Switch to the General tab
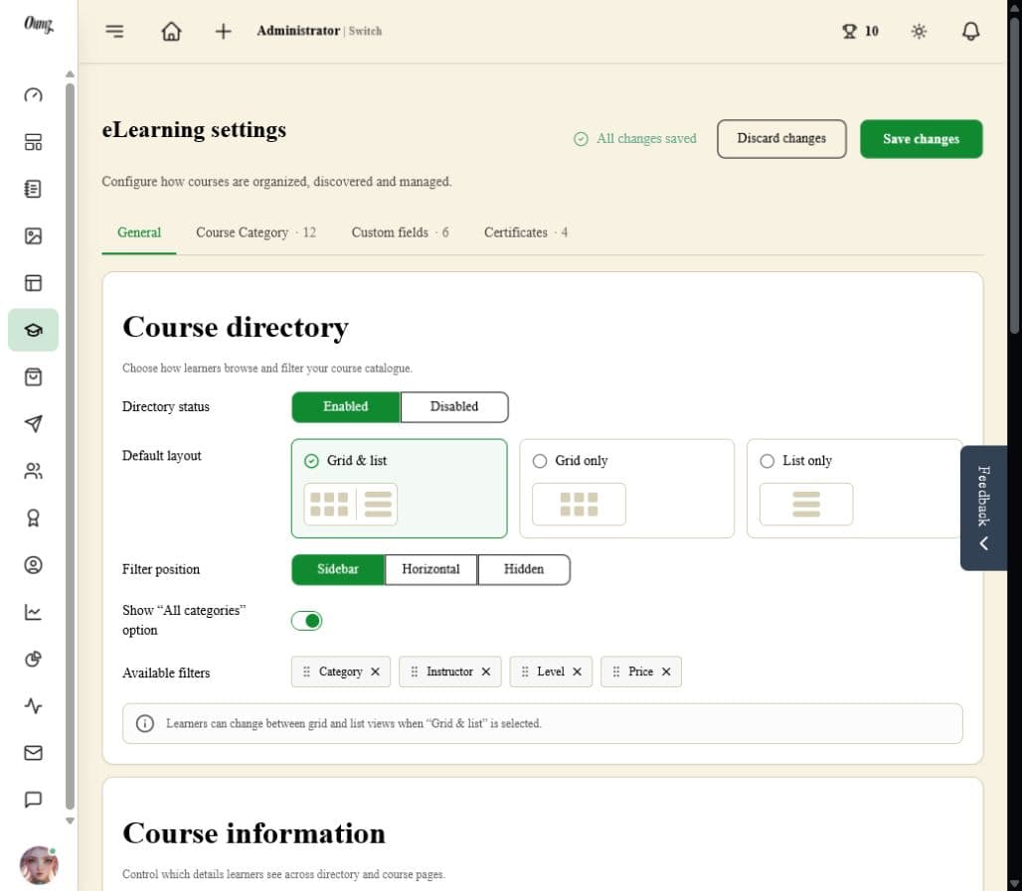The height and width of the screenshot is (891, 1022). (x=139, y=232)
